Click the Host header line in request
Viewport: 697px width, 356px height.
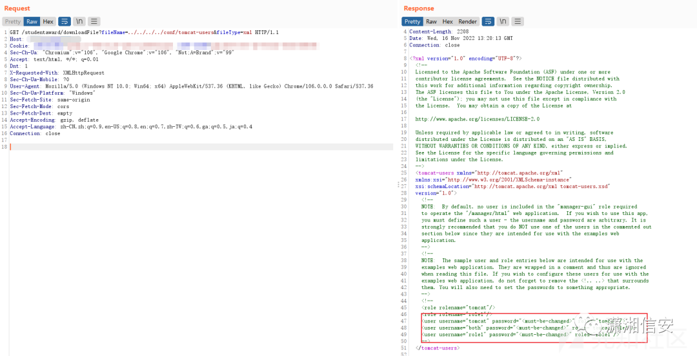(45, 39)
